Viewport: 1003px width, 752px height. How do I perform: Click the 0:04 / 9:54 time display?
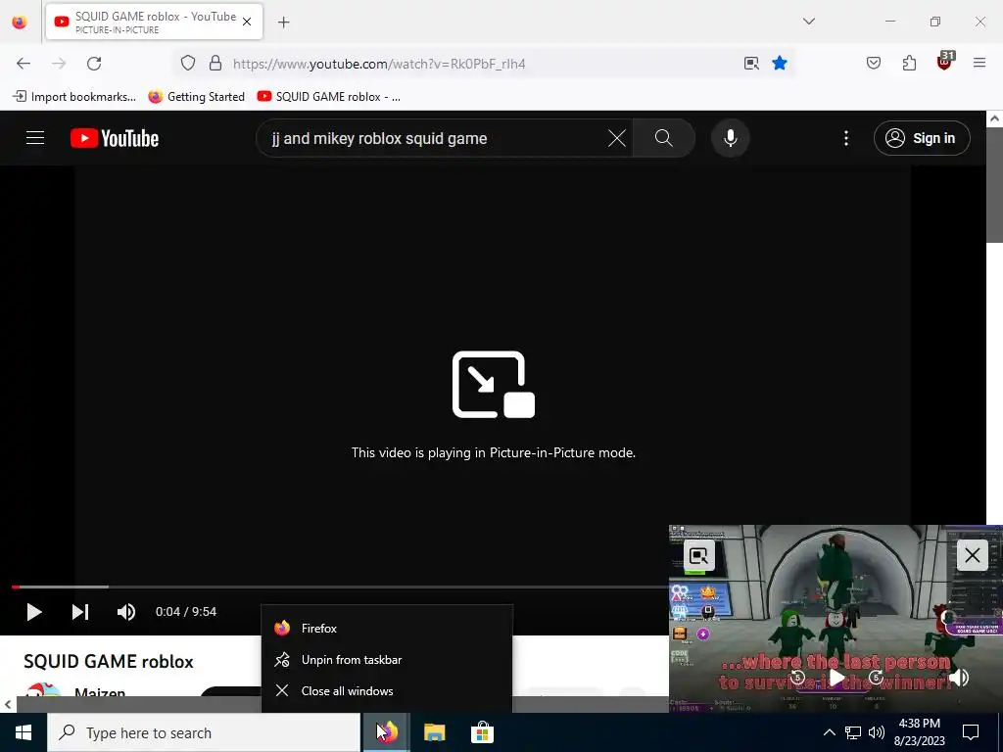(186, 612)
